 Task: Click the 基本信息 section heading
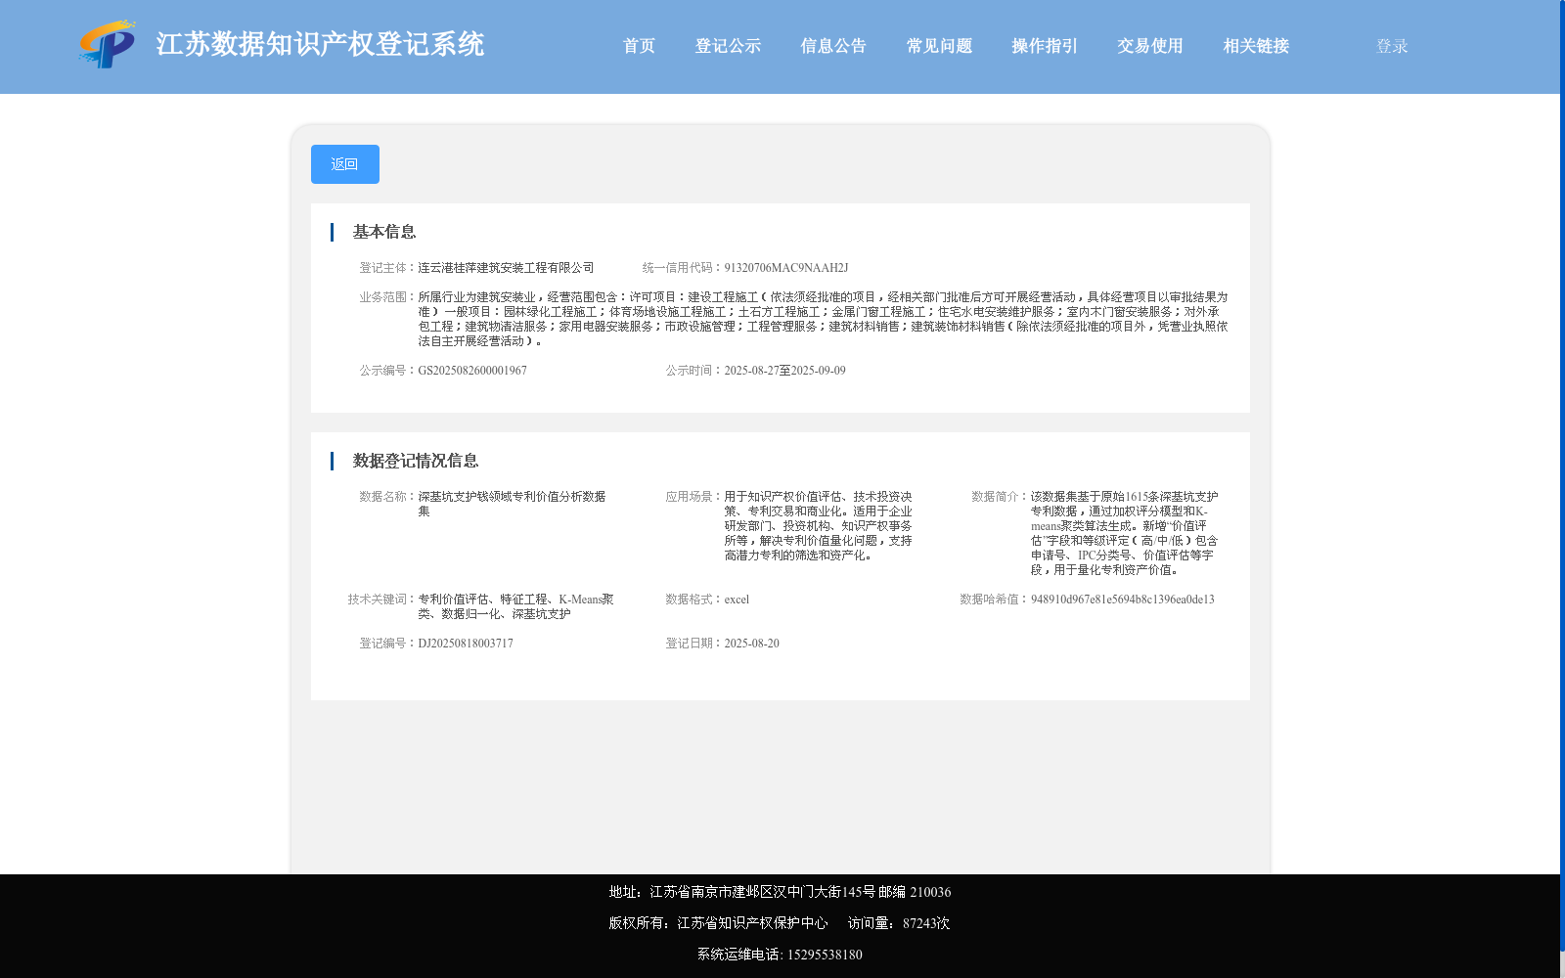(x=383, y=232)
